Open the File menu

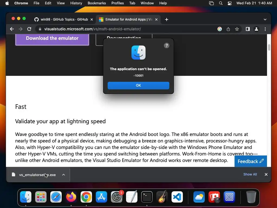click(37, 3)
